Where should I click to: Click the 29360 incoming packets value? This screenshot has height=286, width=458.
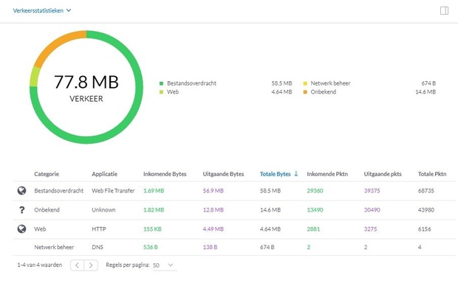315,191
